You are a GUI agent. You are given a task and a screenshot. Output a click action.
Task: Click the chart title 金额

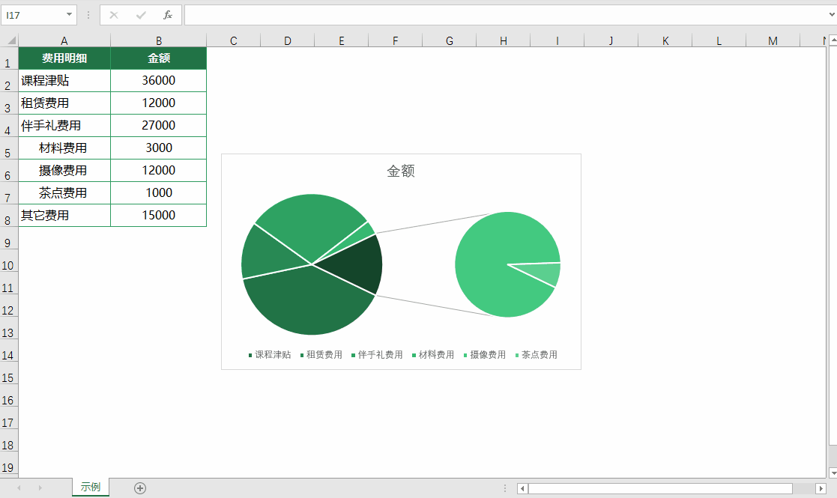pos(401,171)
